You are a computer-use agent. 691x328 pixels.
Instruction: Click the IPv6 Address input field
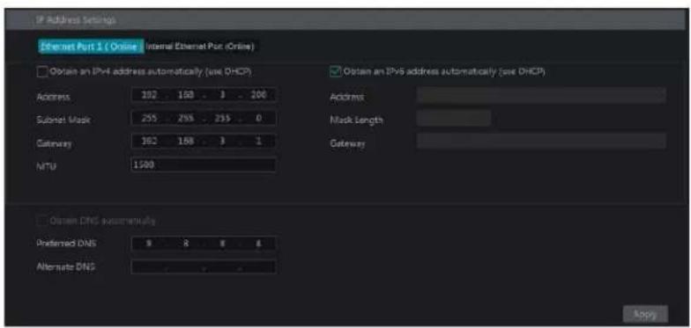pyautogui.click(x=541, y=95)
